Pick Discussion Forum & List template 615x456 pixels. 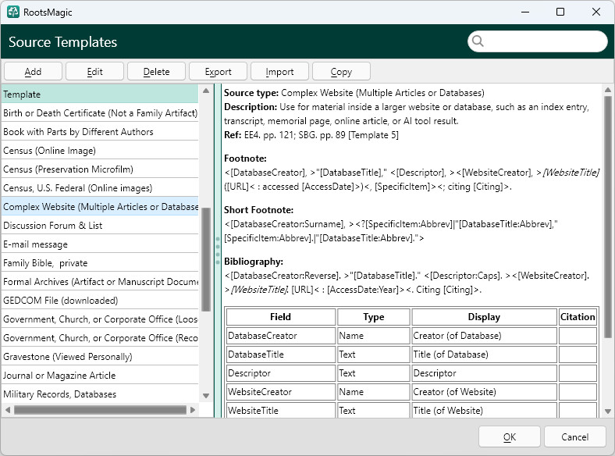click(100, 225)
